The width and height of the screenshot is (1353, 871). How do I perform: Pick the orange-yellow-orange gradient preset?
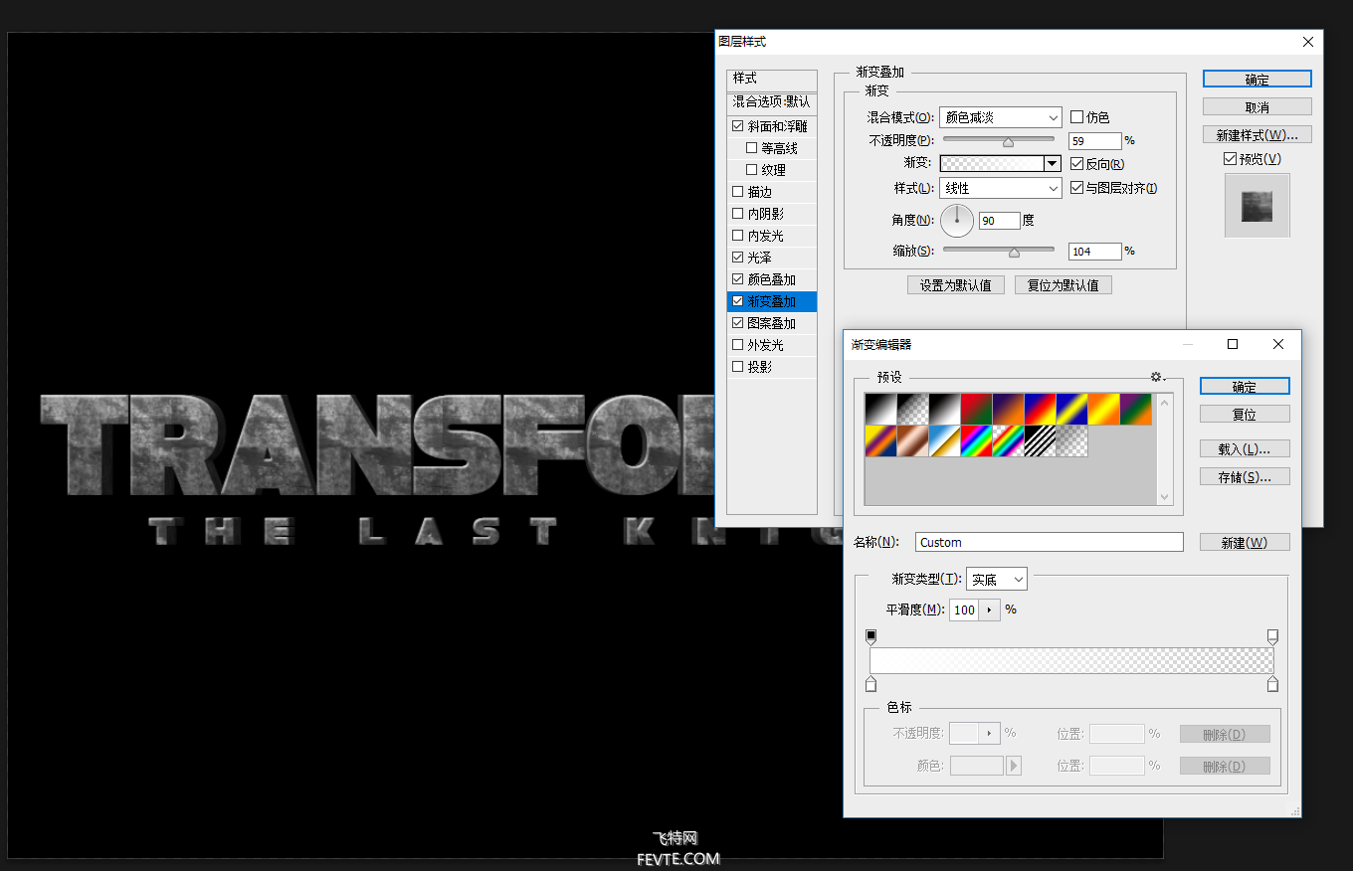(x=1103, y=410)
